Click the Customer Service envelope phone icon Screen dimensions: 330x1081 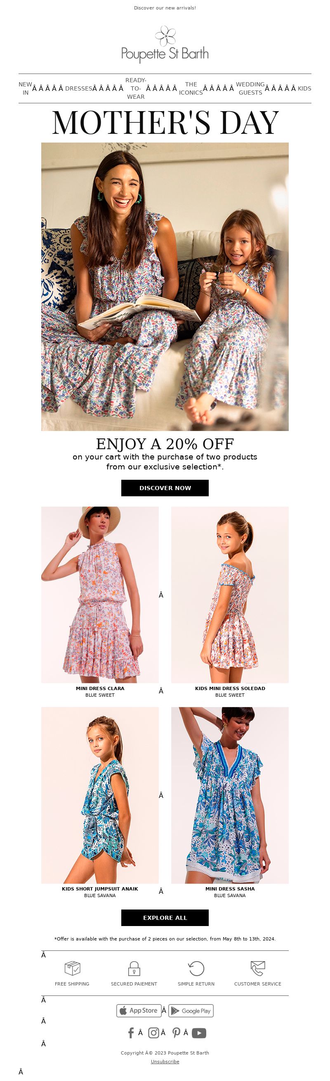pyautogui.click(x=257, y=969)
